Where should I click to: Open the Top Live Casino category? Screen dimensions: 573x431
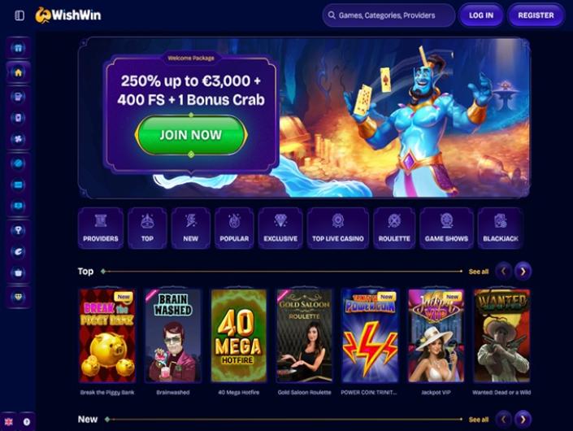pyautogui.click(x=337, y=229)
